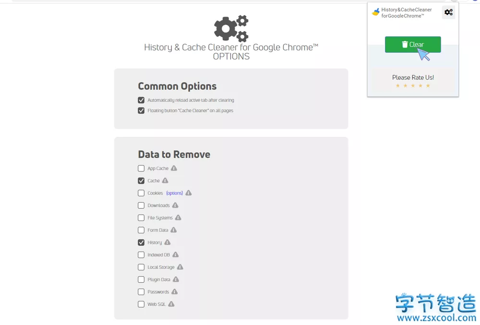Click the warning icon next to Cookies
Image resolution: width=480 pixels, height=325 pixels.
pyautogui.click(x=189, y=193)
